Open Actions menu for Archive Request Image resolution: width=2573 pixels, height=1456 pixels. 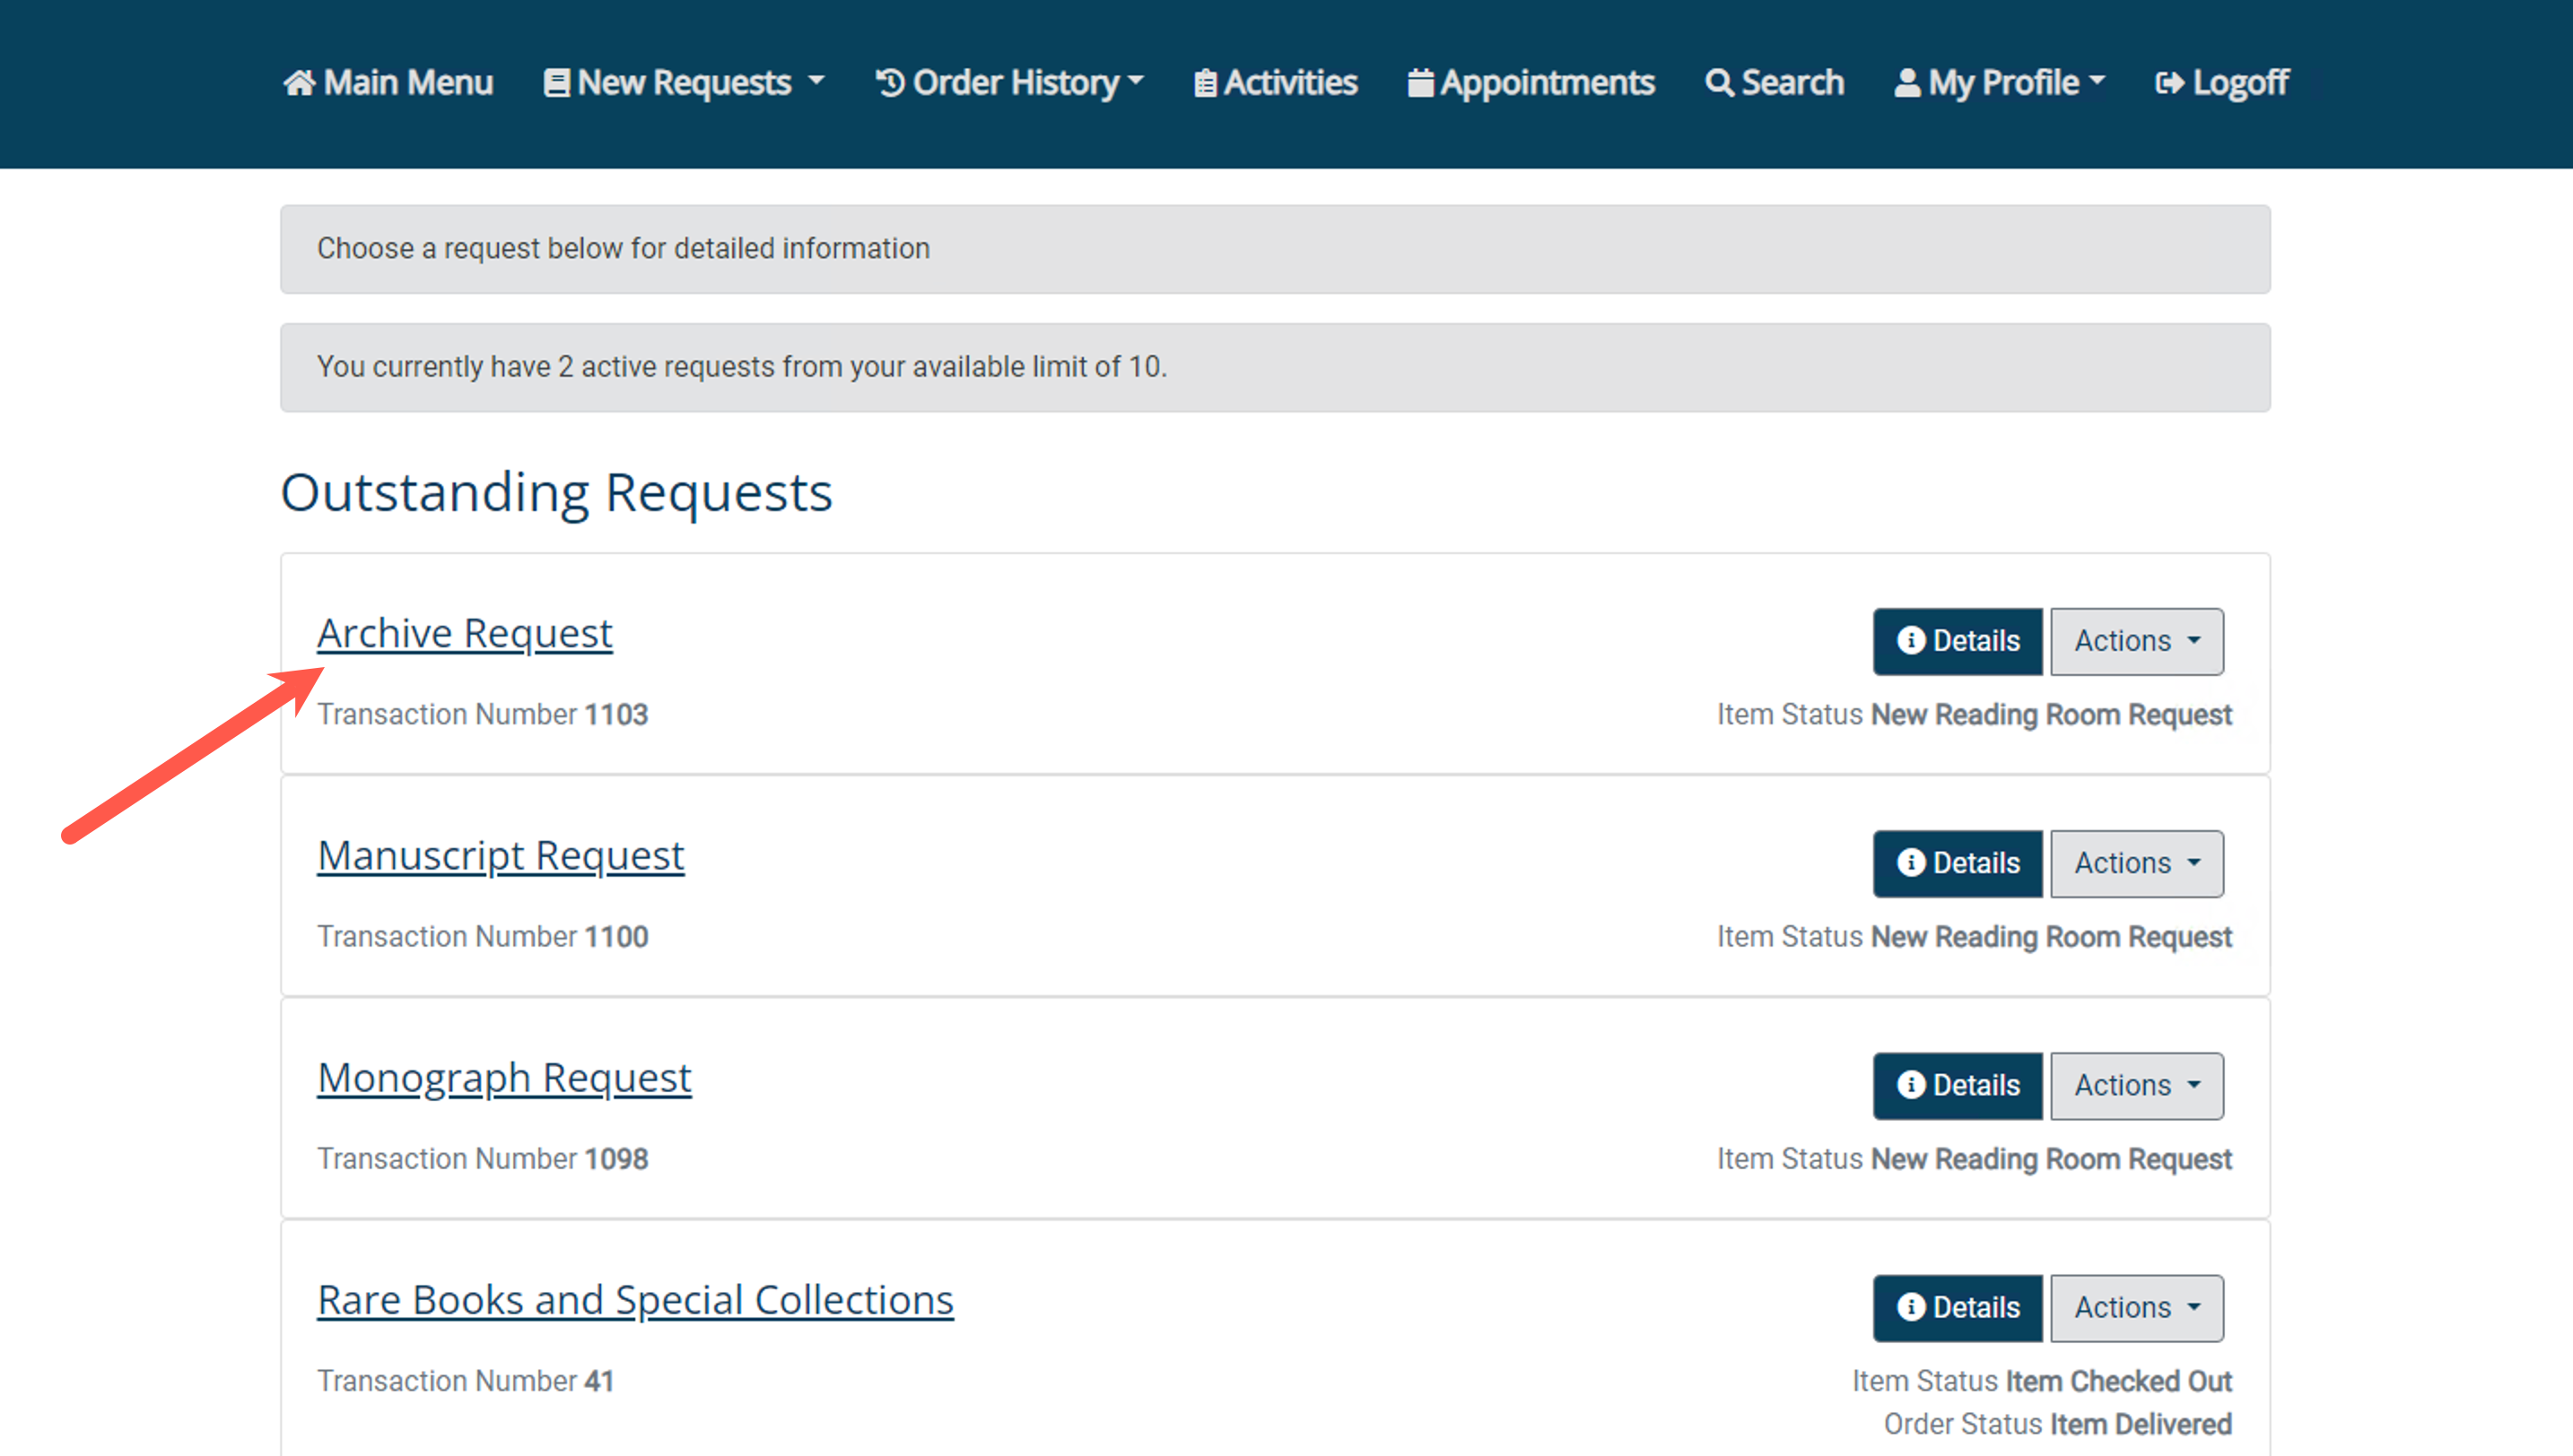click(2136, 641)
